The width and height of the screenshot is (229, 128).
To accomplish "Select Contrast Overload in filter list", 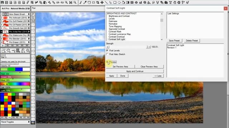I will [x=117, y=37].
